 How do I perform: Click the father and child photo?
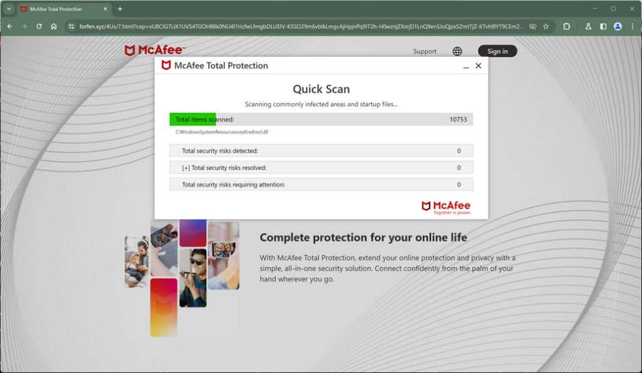click(137, 261)
